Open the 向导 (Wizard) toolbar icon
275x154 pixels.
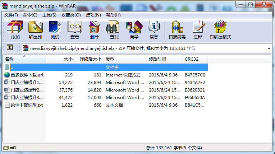tap(134, 27)
